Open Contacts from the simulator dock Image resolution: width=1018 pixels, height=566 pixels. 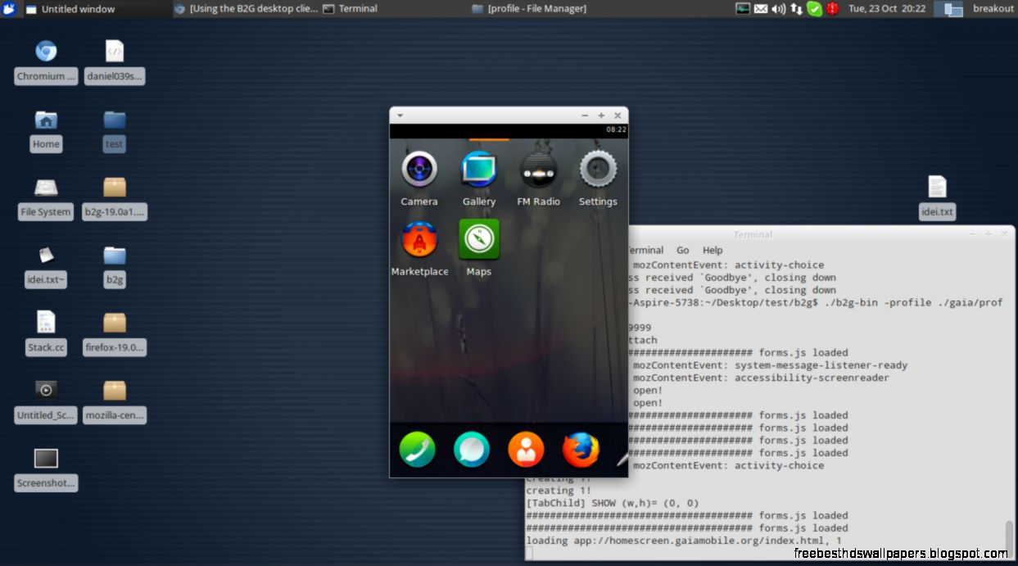526,449
